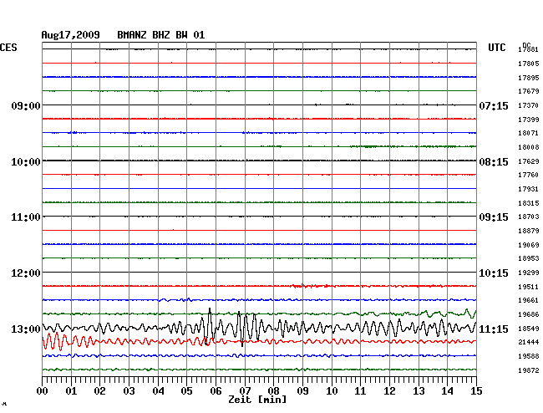Click the 08:15 UTC time label

tap(494, 162)
